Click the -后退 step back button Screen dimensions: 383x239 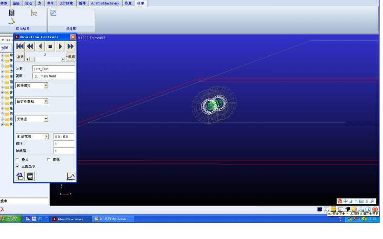(20, 56)
